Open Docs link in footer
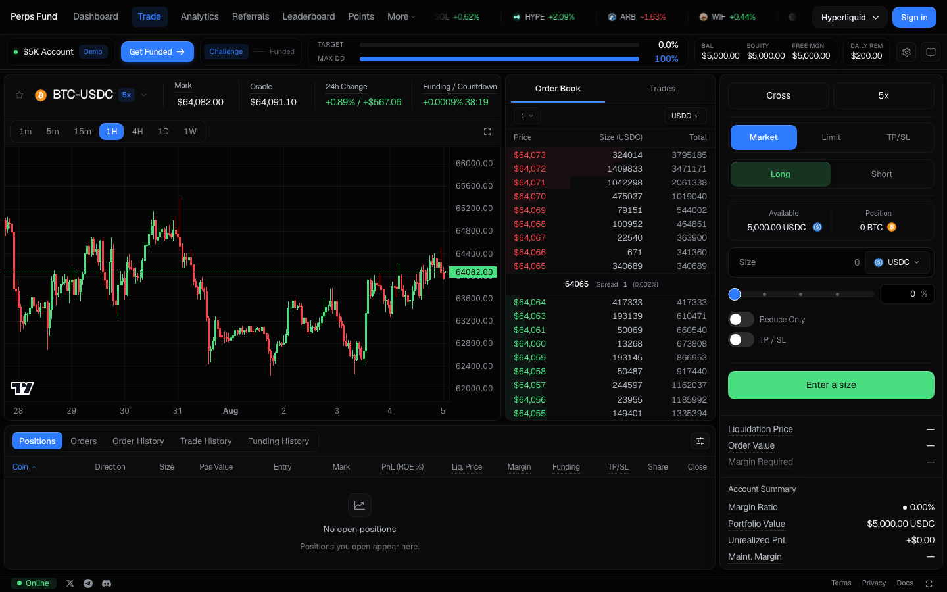This screenshot has width=947, height=592. pos(905,583)
